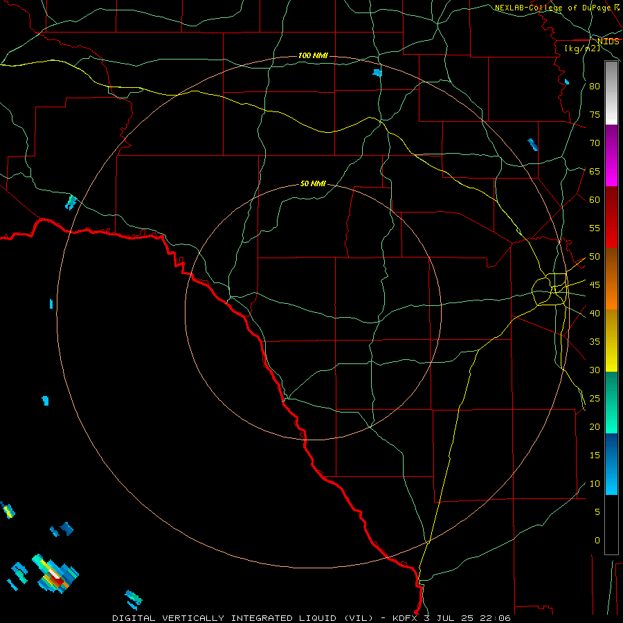The height and width of the screenshot is (623, 623).
Task: Click the '70' value on the color scale
Action: tap(595, 143)
